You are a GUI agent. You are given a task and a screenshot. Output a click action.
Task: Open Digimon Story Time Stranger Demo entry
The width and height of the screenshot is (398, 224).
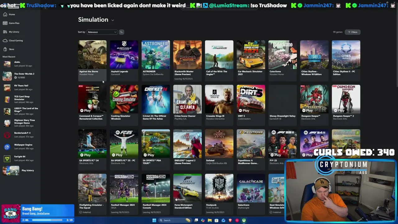[20, 123]
